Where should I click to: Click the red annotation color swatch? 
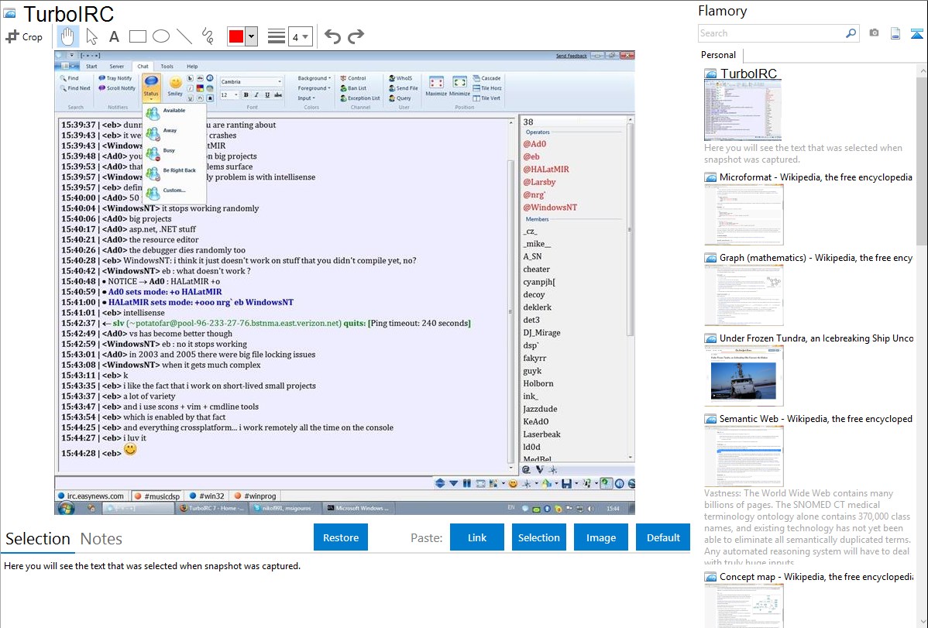pyautogui.click(x=236, y=36)
